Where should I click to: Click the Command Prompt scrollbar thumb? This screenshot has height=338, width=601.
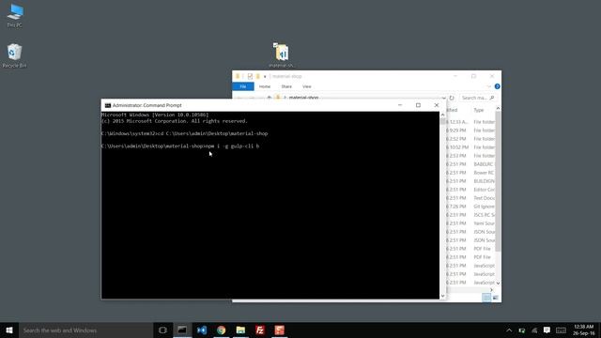pyautogui.click(x=442, y=121)
